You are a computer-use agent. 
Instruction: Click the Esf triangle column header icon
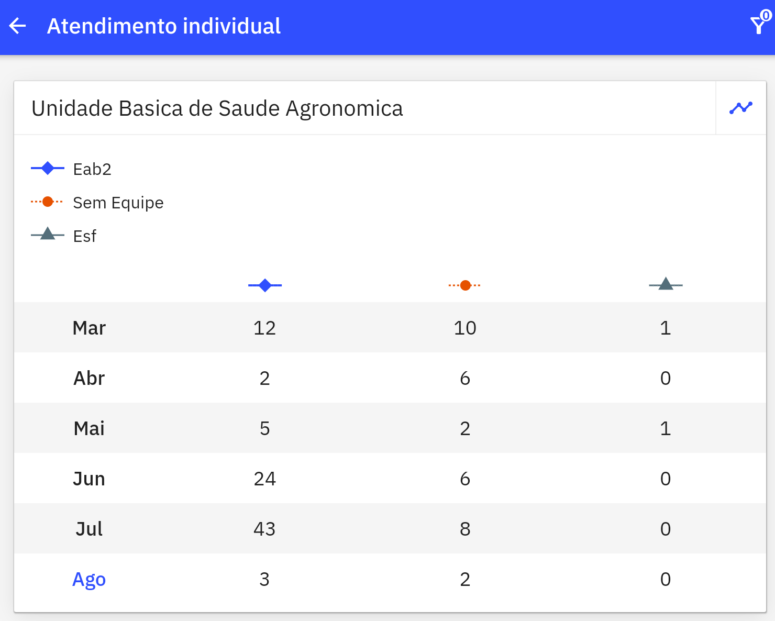click(x=666, y=284)
